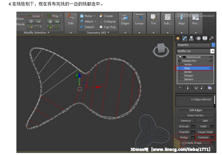The width and height of the screenshot is (222, 155).
Task: Open the Utilities hammer tab
Action: [x=211, y=38]
